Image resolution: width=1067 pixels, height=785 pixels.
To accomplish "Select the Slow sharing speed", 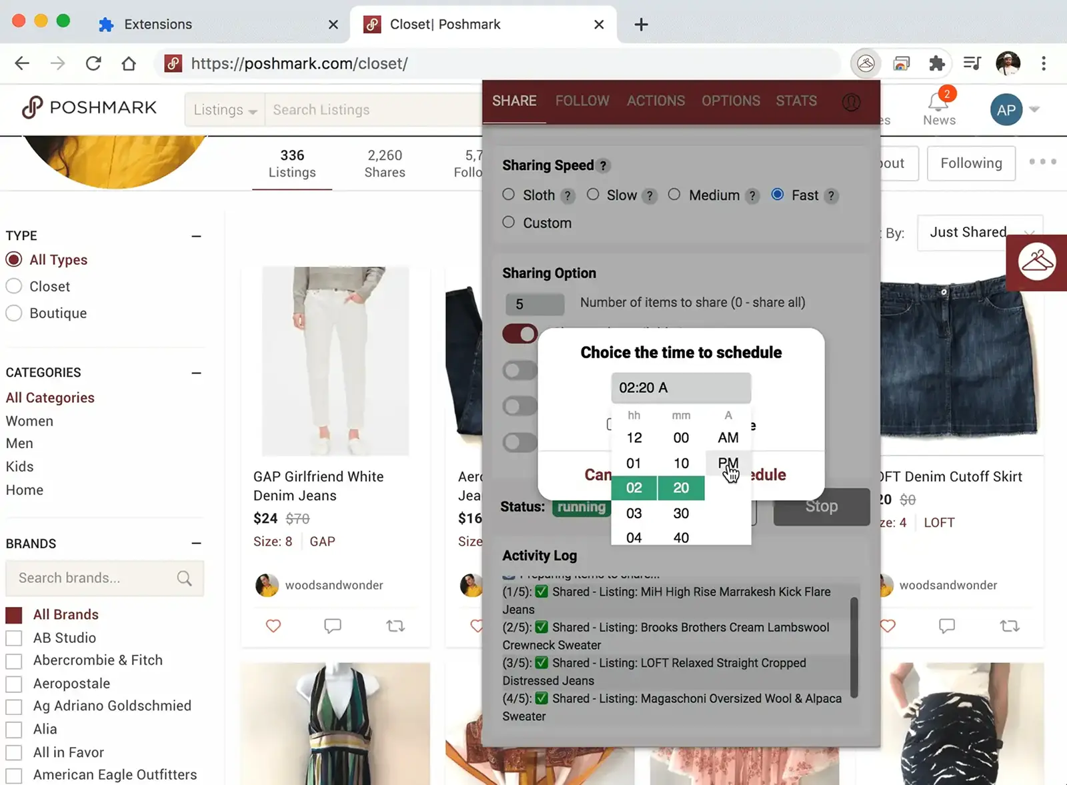I will (593, 194).
